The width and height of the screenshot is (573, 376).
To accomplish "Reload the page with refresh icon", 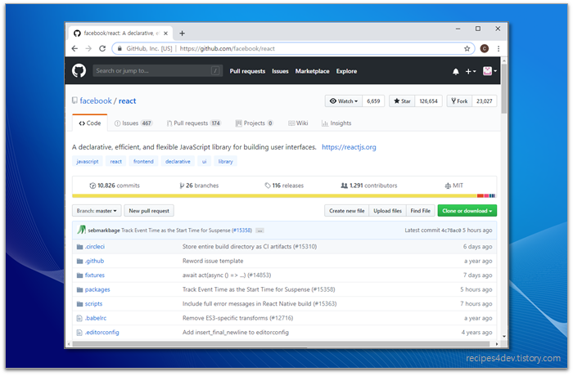I will [x=102, y=48].
